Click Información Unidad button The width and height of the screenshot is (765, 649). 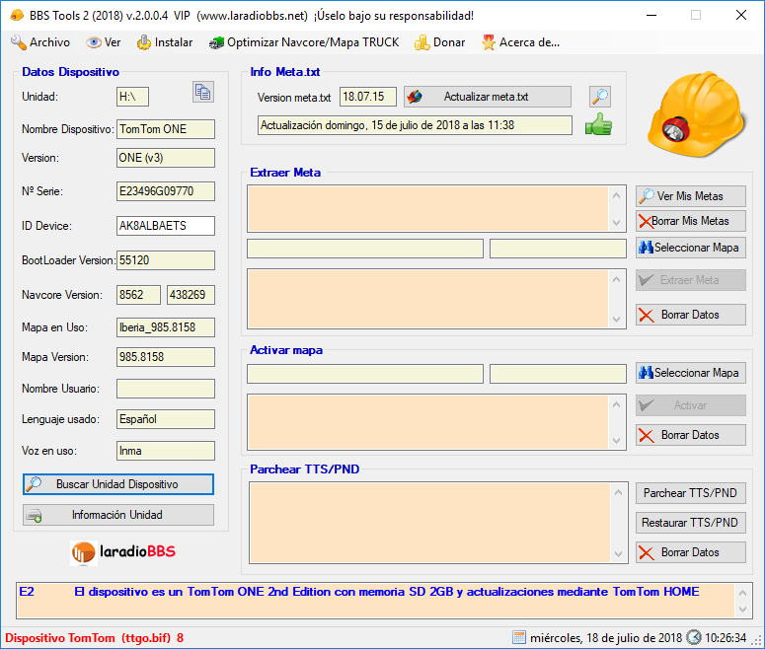(118, 515)
